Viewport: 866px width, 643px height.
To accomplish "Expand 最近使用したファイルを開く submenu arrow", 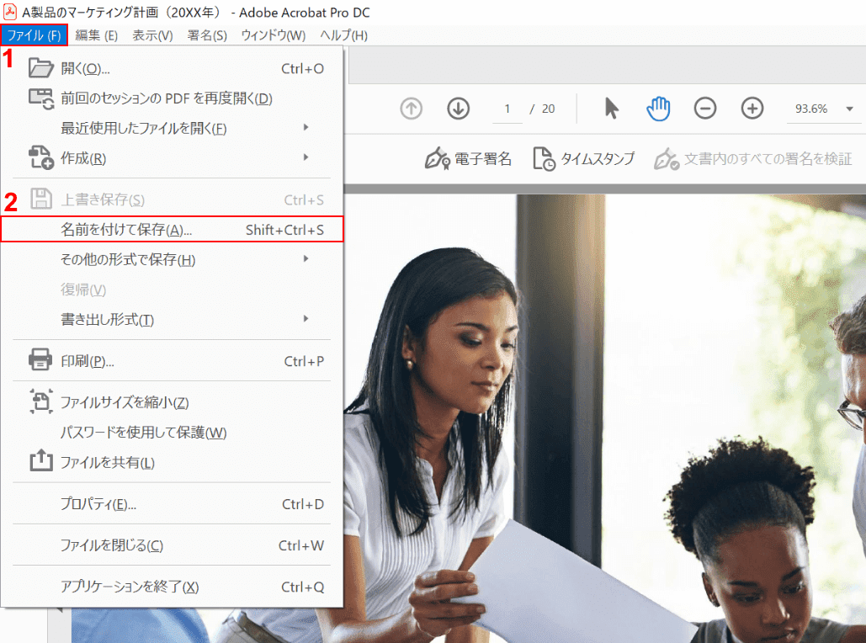I will (x=306, y=128).
